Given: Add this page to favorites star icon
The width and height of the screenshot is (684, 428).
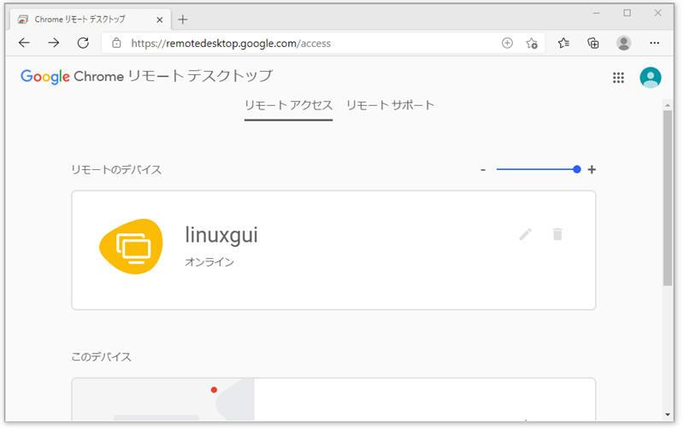Looking at the screenshot, I should tap(531, 44).
